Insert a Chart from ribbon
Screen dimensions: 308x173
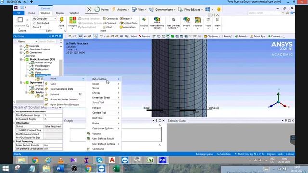108,27
